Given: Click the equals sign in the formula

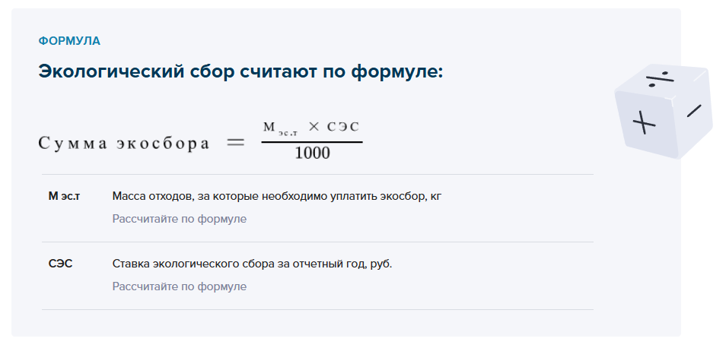Looking at the screenshot, I should (x=236, y=142).
